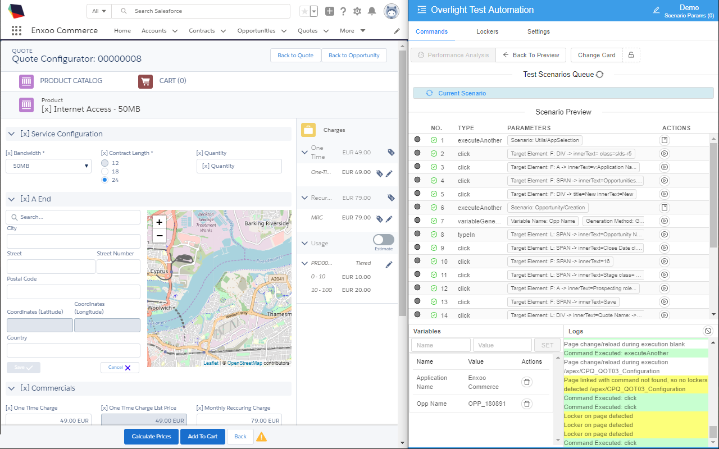Edit the MRC charge with pencil icon
Image resolution: width=719 pixels, height=449 pixels.
389,219
